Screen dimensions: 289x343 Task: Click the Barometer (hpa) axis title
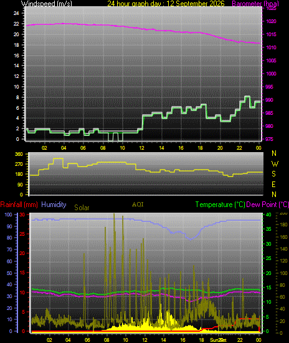point(255,4)
